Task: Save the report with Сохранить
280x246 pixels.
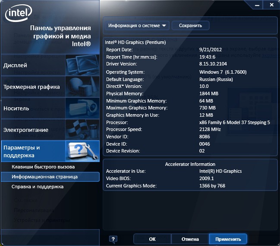Action: coord(190,26)
